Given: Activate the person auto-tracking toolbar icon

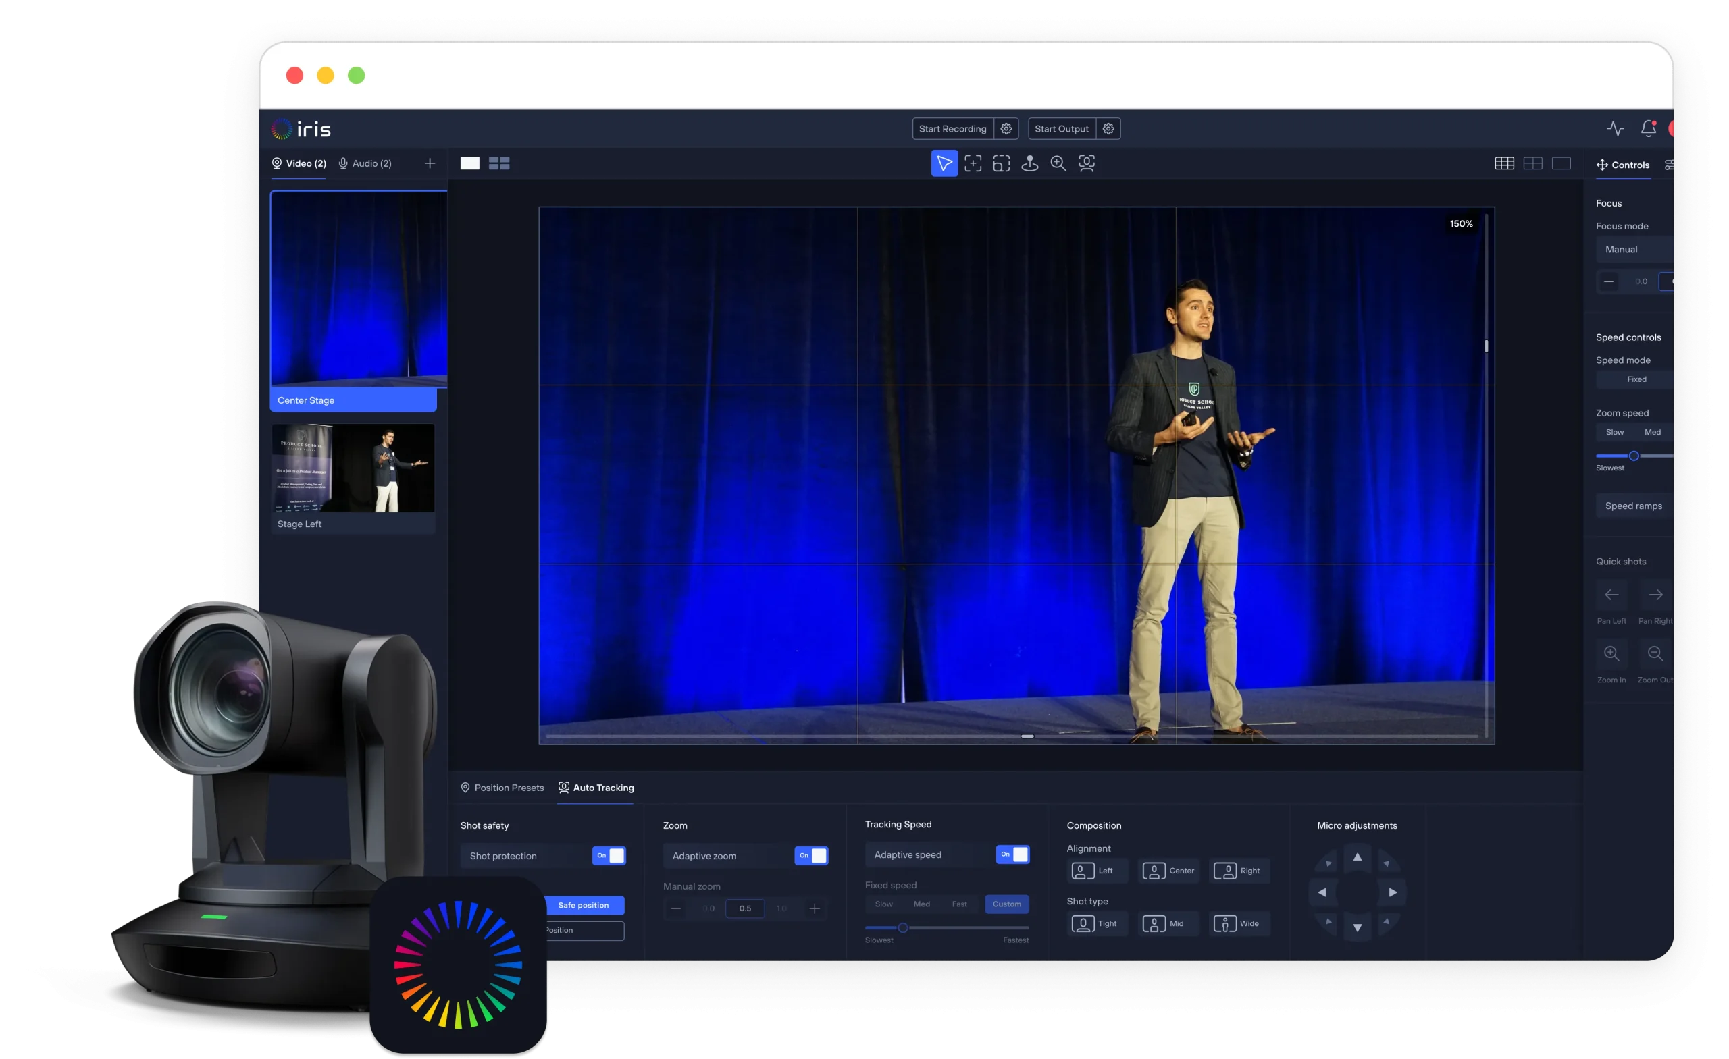Looking at the screenshot, I should (x=1086, y=163).
